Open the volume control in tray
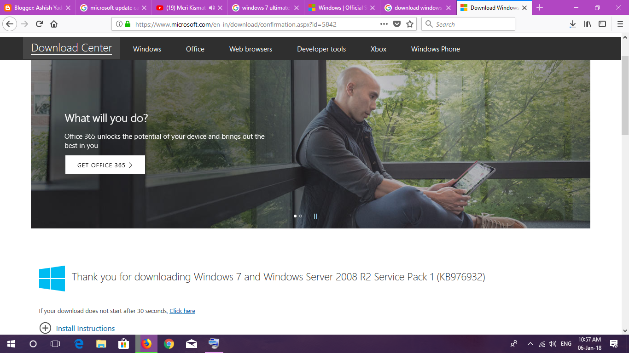The image size is (629, 353). 553,344
